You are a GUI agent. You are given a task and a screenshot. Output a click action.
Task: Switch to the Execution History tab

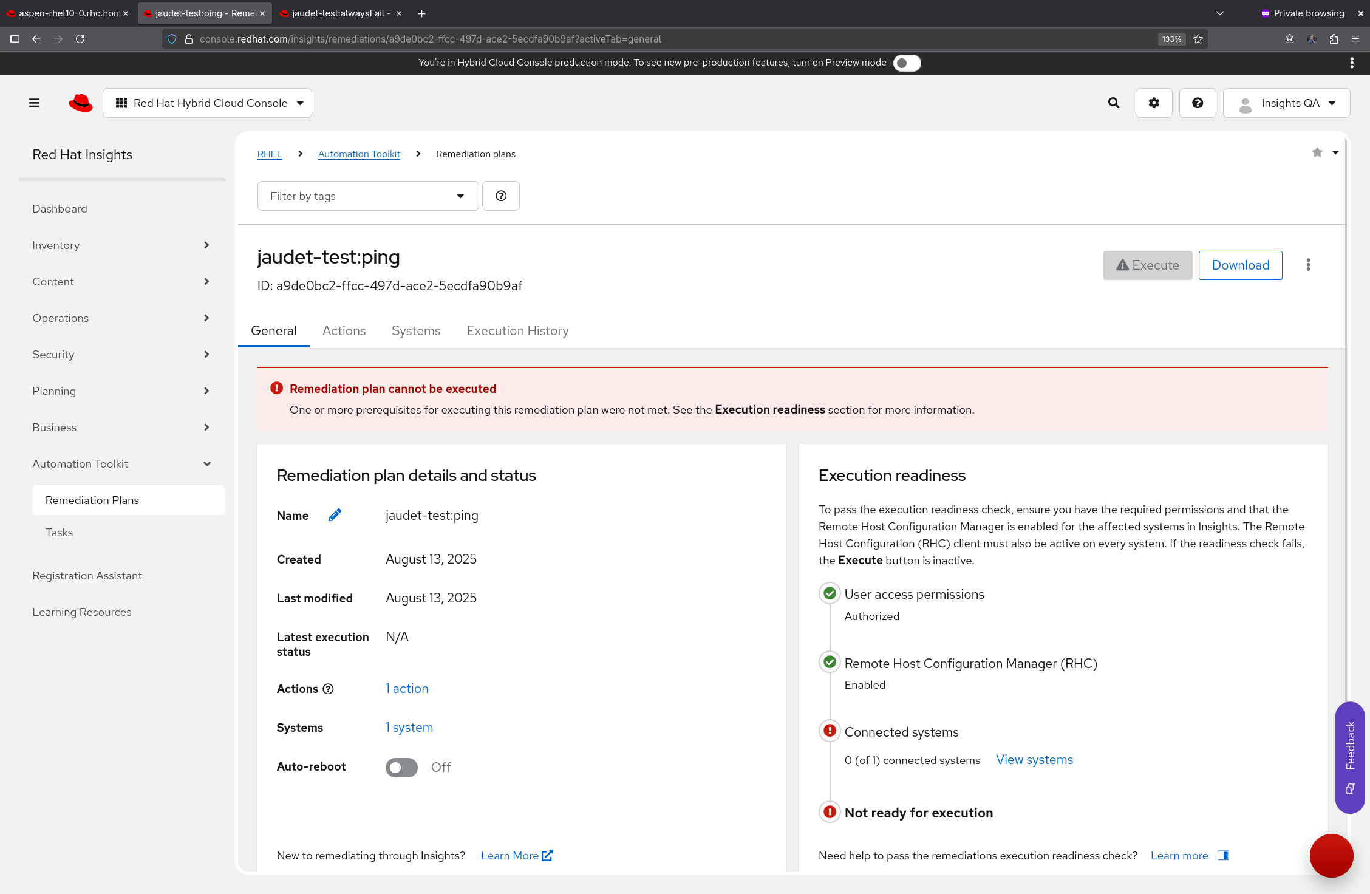tap(517, 331)
